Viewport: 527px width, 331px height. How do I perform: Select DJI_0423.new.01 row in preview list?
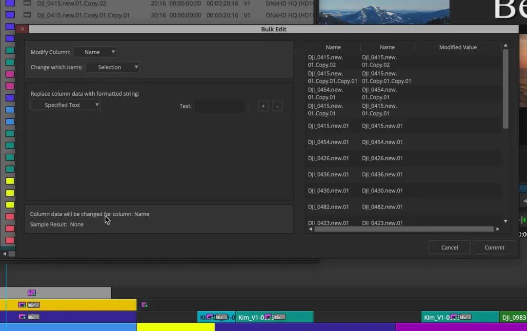pos(404,223)
